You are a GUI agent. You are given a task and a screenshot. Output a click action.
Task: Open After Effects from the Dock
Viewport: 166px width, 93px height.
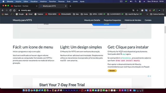(x=66, y=90)
